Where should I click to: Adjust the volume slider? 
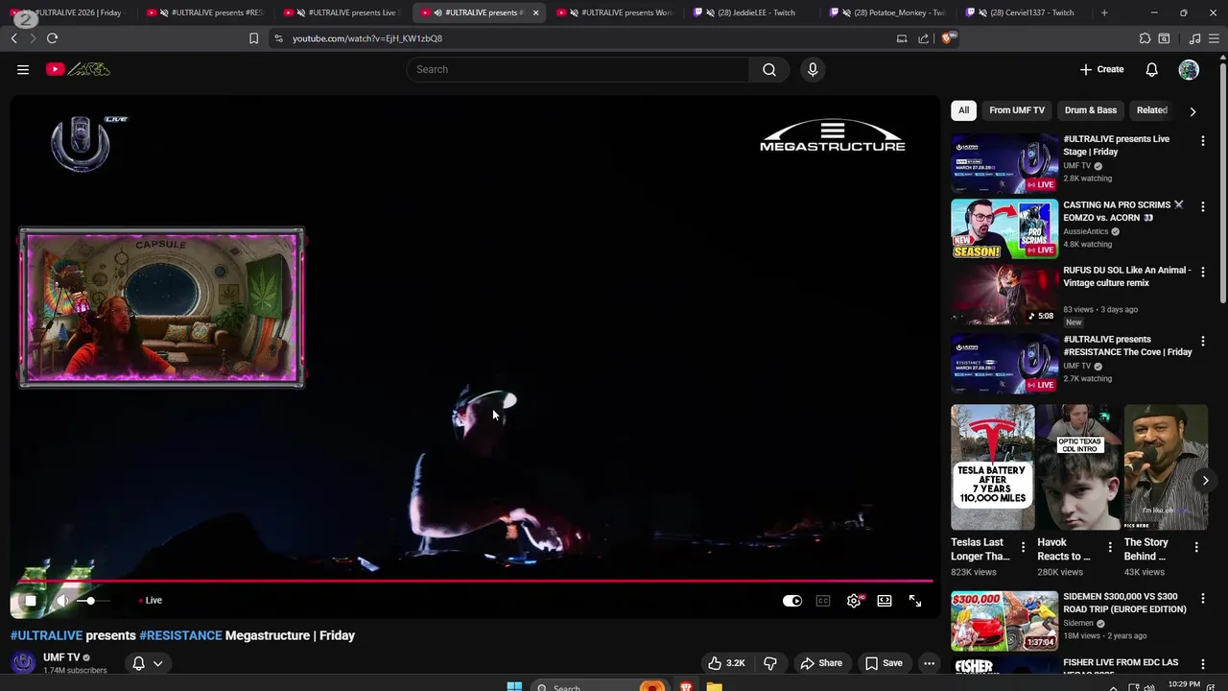point(93,601)
